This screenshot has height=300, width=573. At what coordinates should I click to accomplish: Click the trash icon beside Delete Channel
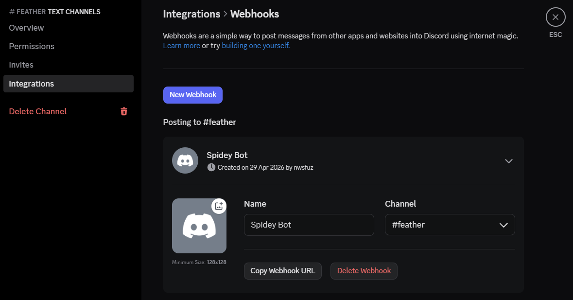pyautogui.click(x=124, y=111)
